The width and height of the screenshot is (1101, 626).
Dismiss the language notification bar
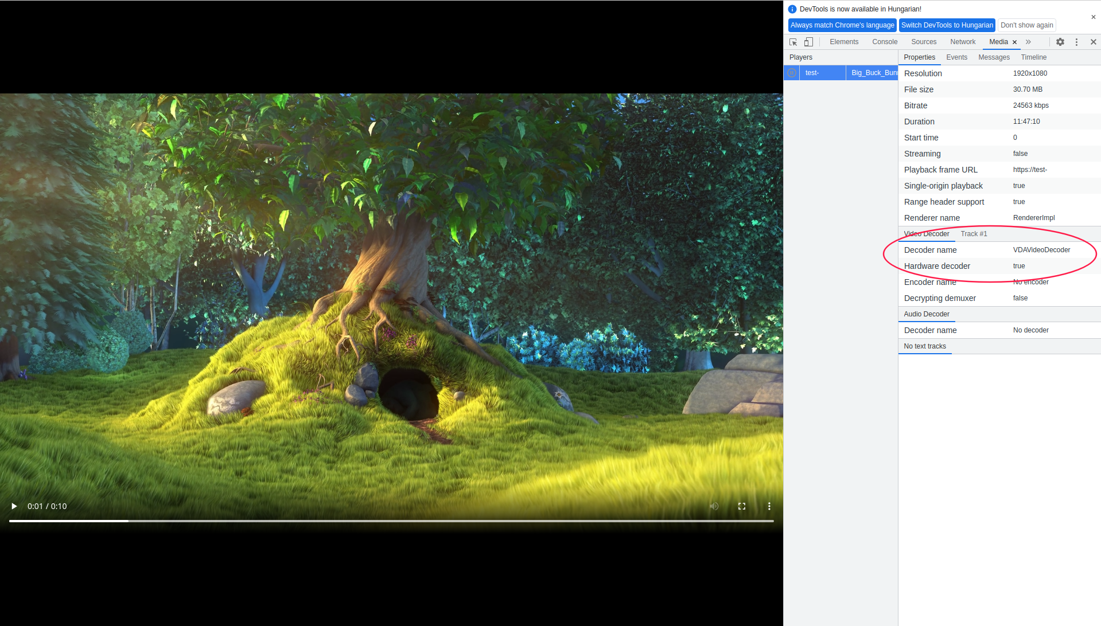tap(1093, 17)
